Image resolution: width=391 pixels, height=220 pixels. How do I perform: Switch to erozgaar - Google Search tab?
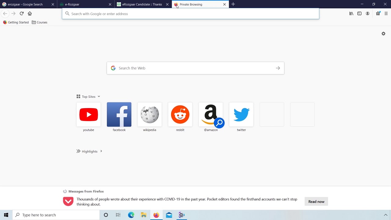point(28,4)
